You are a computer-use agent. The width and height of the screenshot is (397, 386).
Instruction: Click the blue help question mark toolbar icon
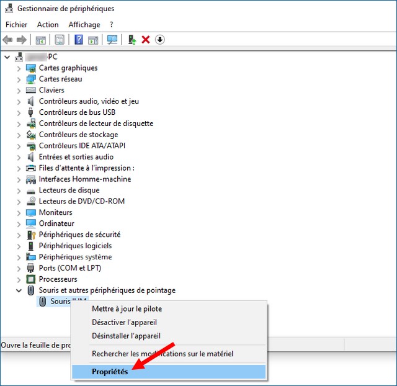79,40
